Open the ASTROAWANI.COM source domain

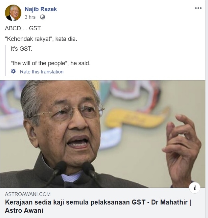click(x=28, y=194)
